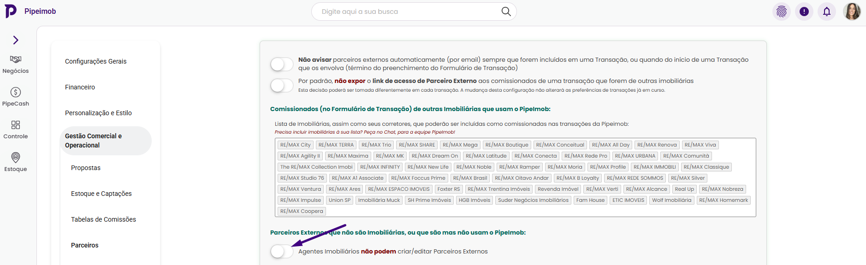Screen dimensions: 866x265
Task: Click the RE/MAX Conecta tag
Action: pyautogui.click(x=535, y=156)
